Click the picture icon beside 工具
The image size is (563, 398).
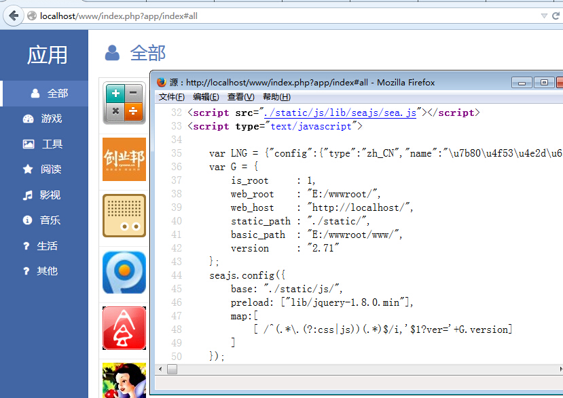pos(29,144)
